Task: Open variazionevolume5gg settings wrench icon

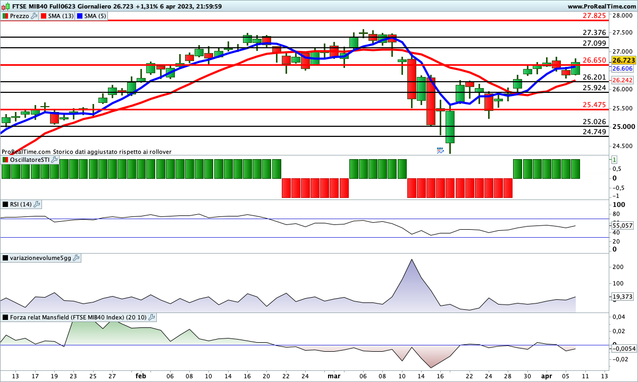Action: click(76, 258)
